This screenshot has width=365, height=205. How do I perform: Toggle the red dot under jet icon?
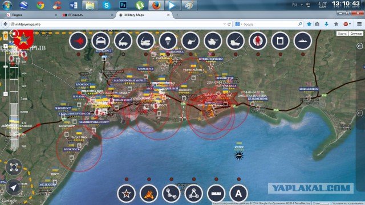point(79,55)
